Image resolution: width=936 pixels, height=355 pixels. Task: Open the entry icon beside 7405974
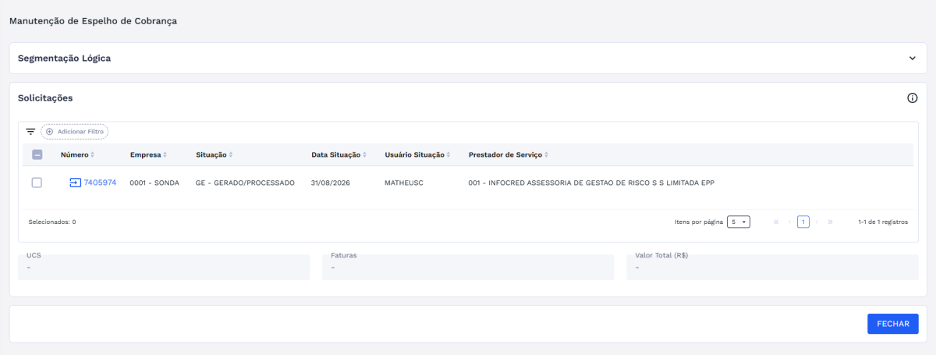[x=75, y=183]
